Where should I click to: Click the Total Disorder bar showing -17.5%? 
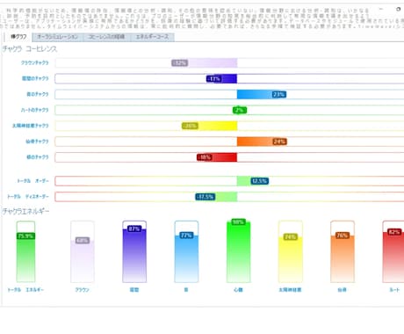point(216,197)
